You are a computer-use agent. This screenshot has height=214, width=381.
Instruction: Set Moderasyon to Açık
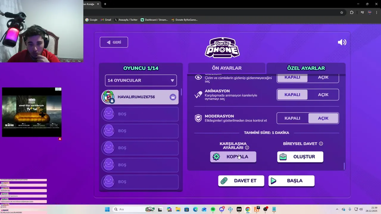323,118
